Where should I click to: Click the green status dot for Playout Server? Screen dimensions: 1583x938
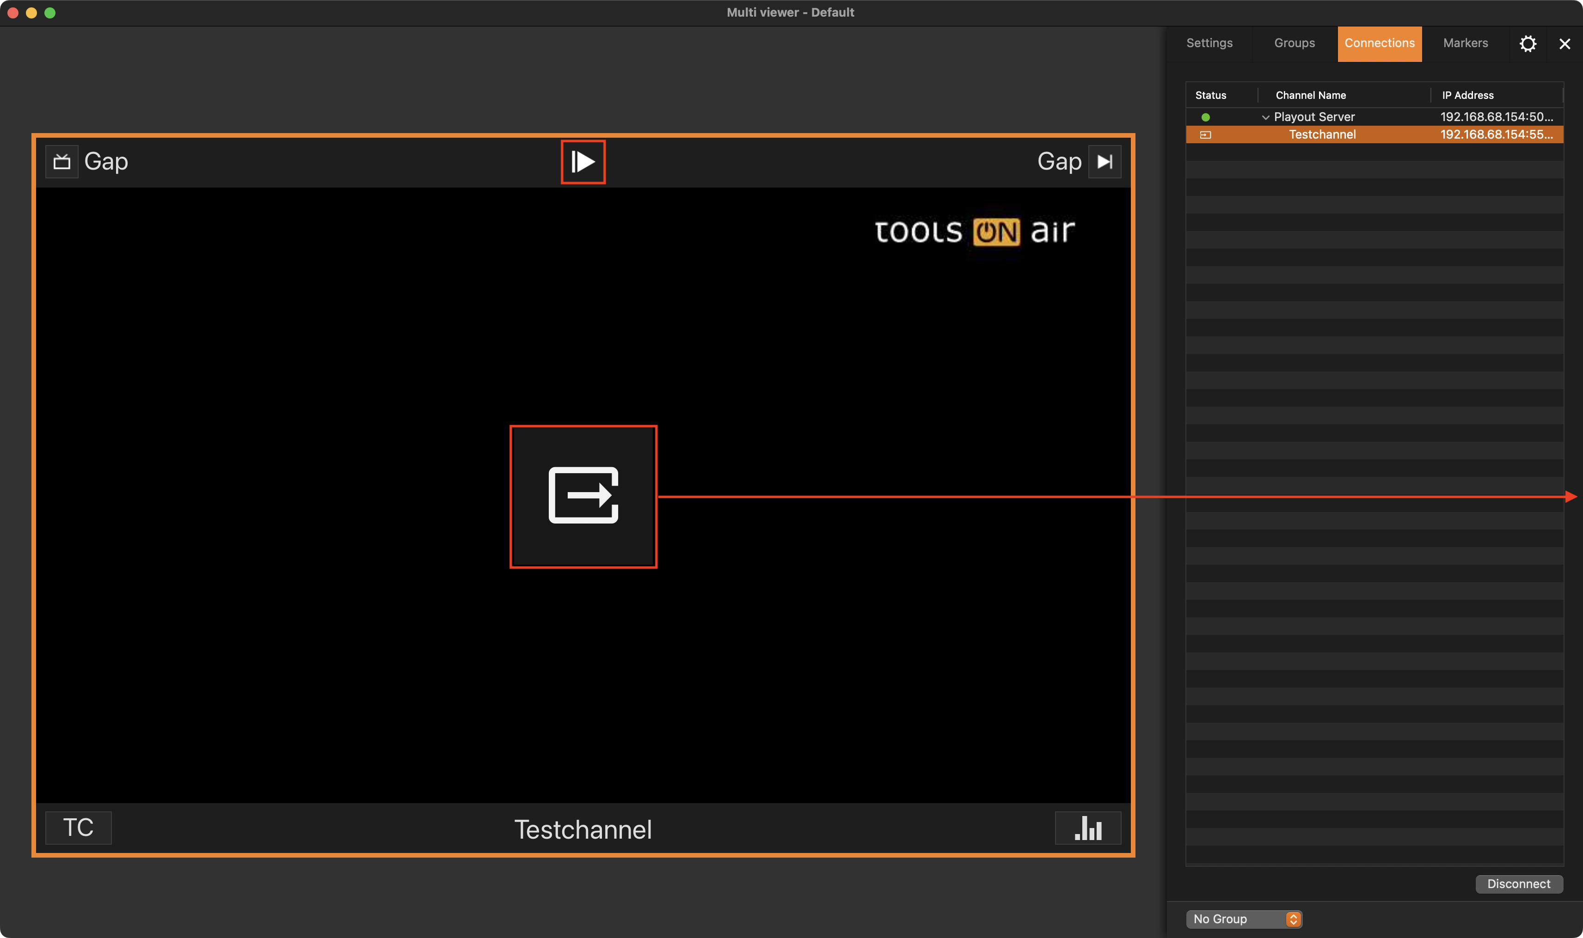[x=1205, y=117]
